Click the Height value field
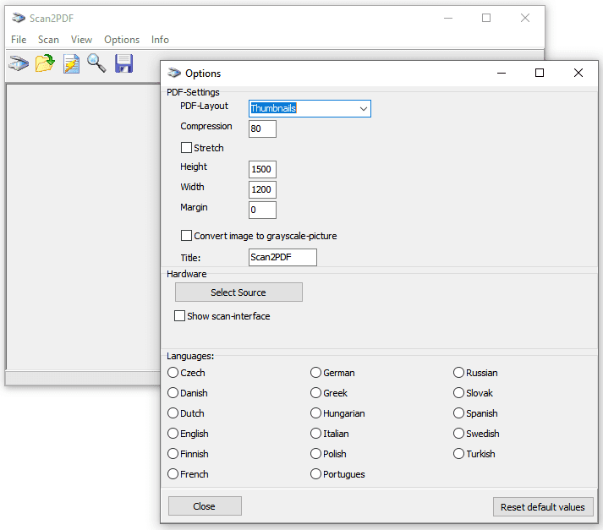This screenshot has height=530, width=603. pos(262,169)
